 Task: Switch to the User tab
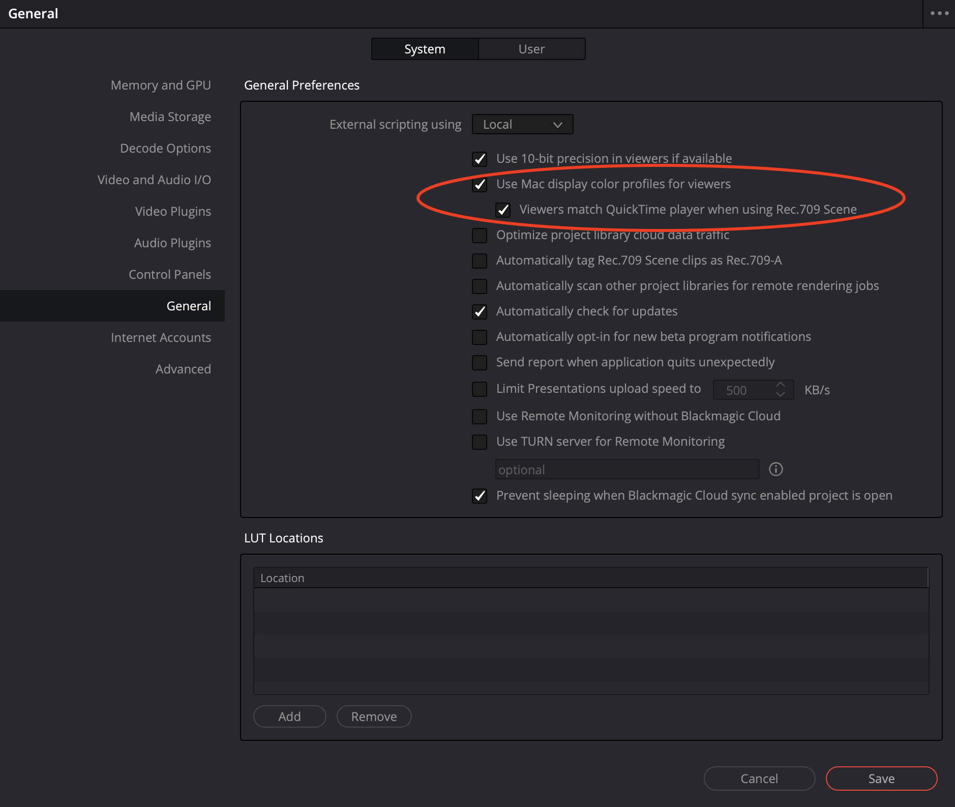tap(531, 49)
